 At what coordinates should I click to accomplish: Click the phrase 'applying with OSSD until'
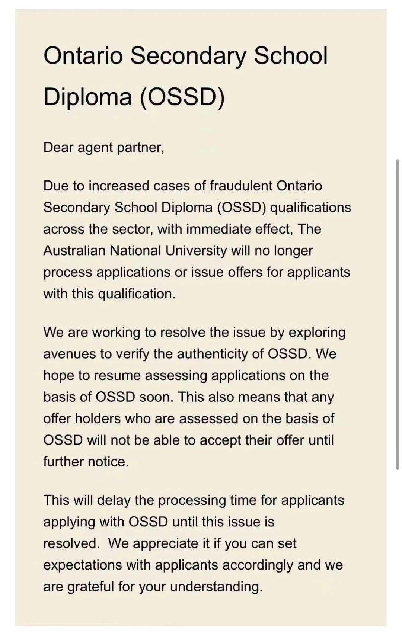121,522
